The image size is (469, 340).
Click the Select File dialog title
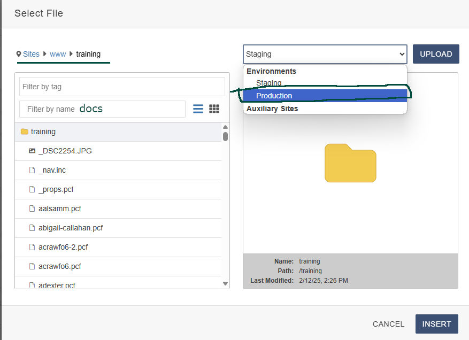coord(39,13)
